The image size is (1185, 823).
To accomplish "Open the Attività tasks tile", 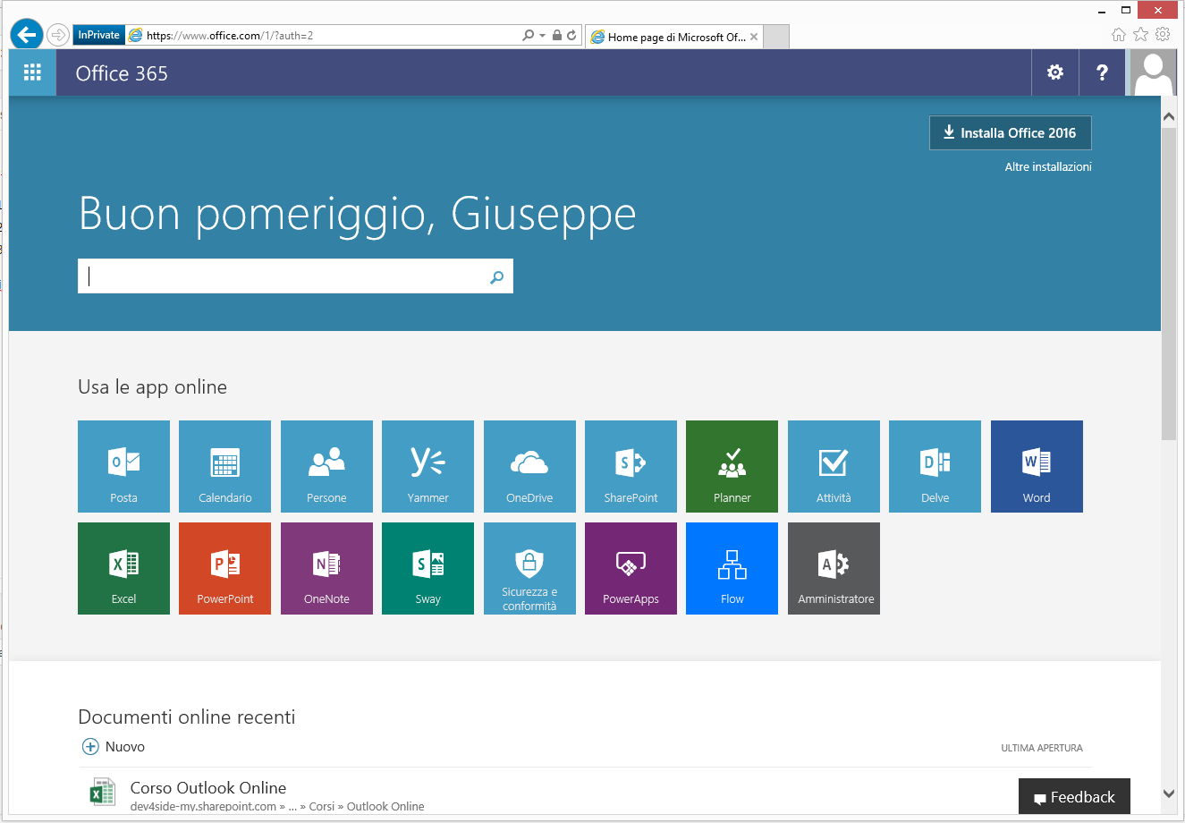I will (x=834, y=466).
